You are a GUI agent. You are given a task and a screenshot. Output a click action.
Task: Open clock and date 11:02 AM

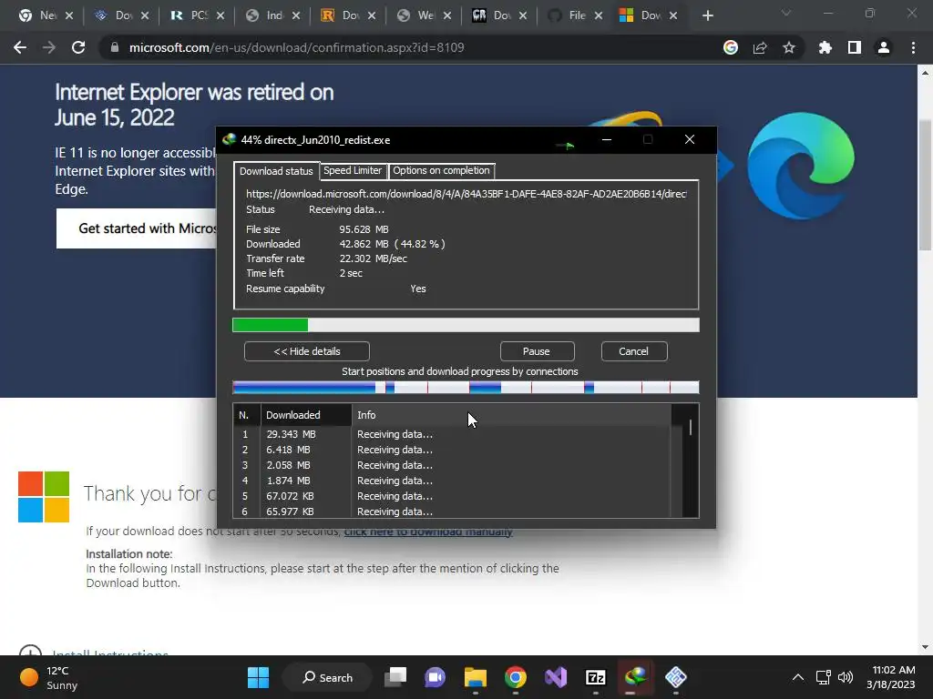pyautogui.click(x=891, y=677)
